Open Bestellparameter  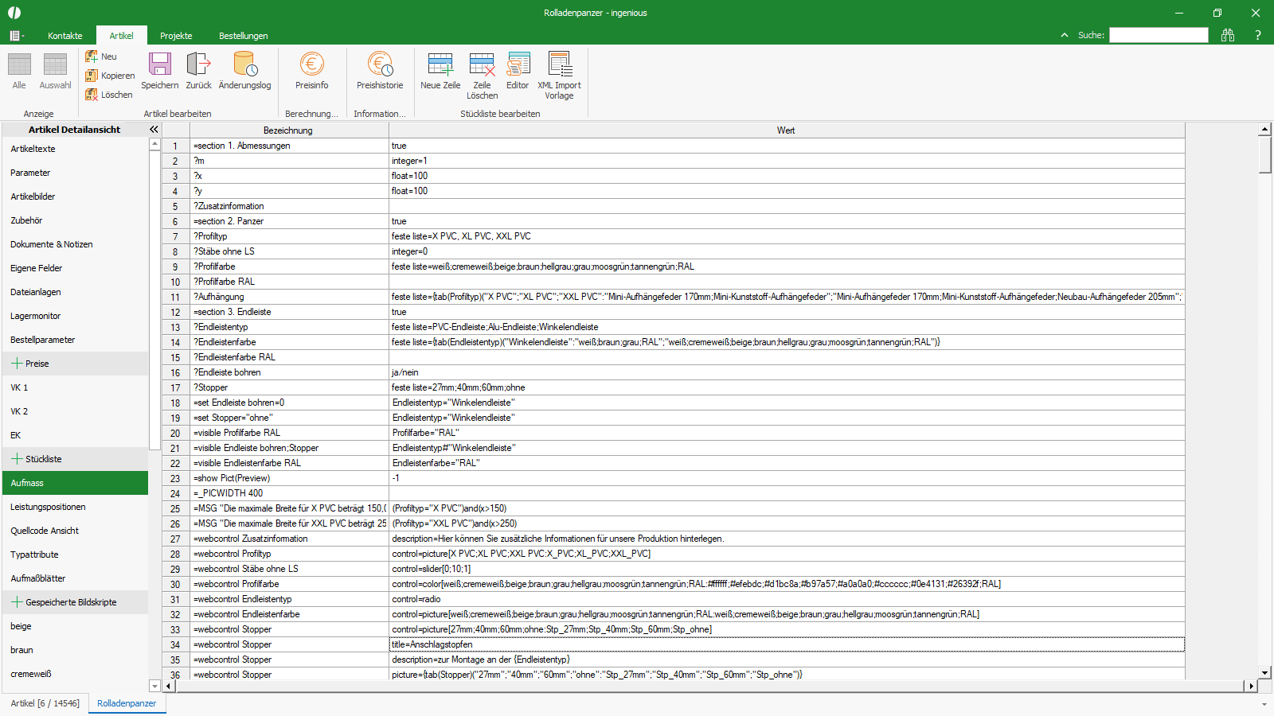pos(75,340)
